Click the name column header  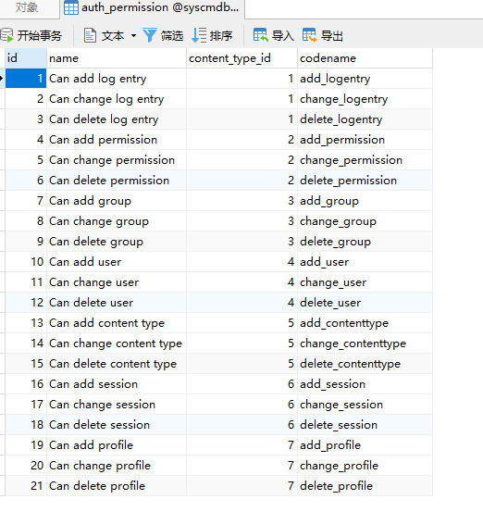117,58
